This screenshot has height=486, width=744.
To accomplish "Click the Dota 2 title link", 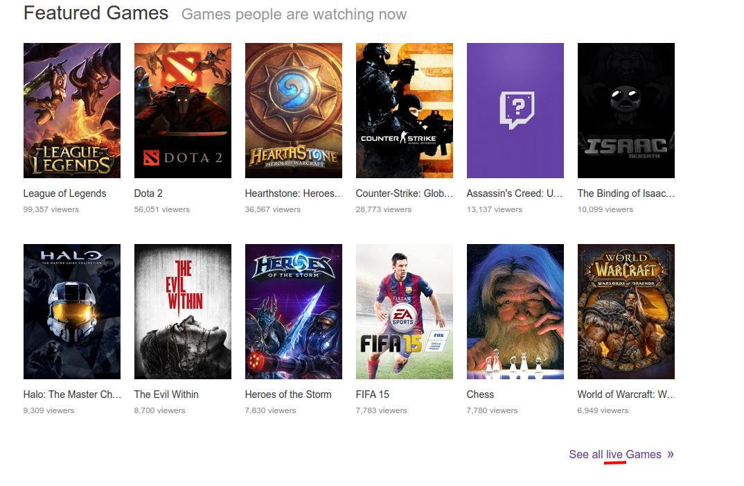I will tap(148, 193).
